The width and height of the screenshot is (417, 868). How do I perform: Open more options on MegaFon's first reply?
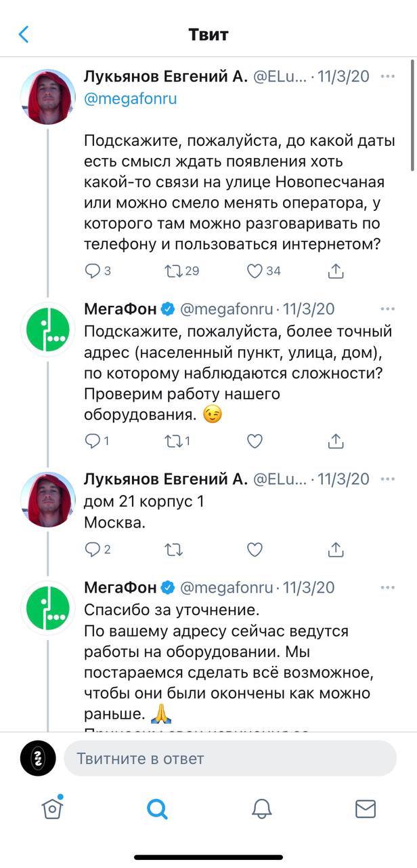387,309
